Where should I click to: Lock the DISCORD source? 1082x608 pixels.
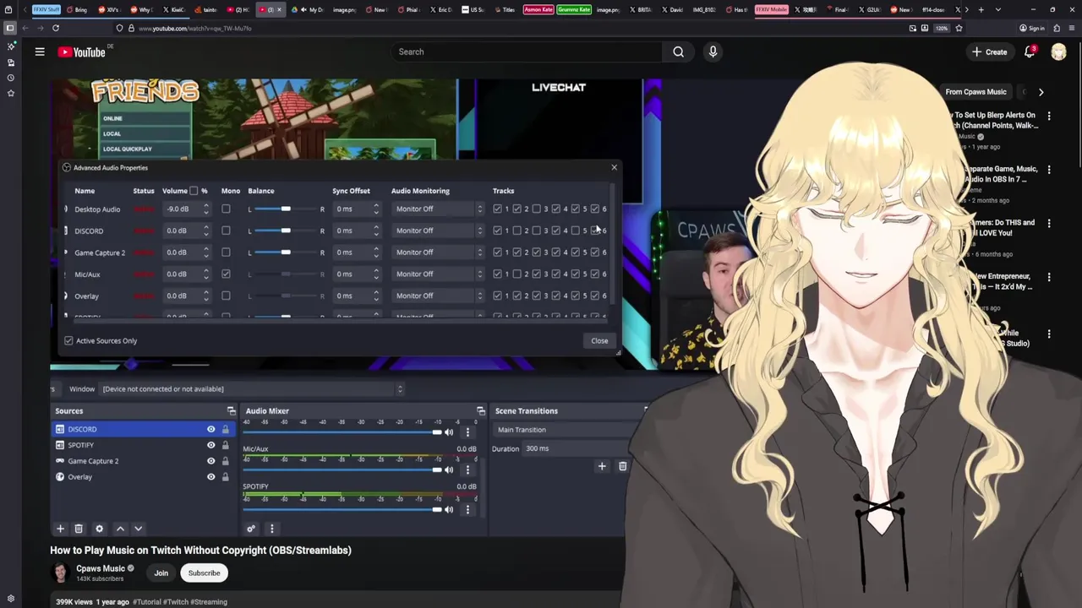tap(225, 429)
